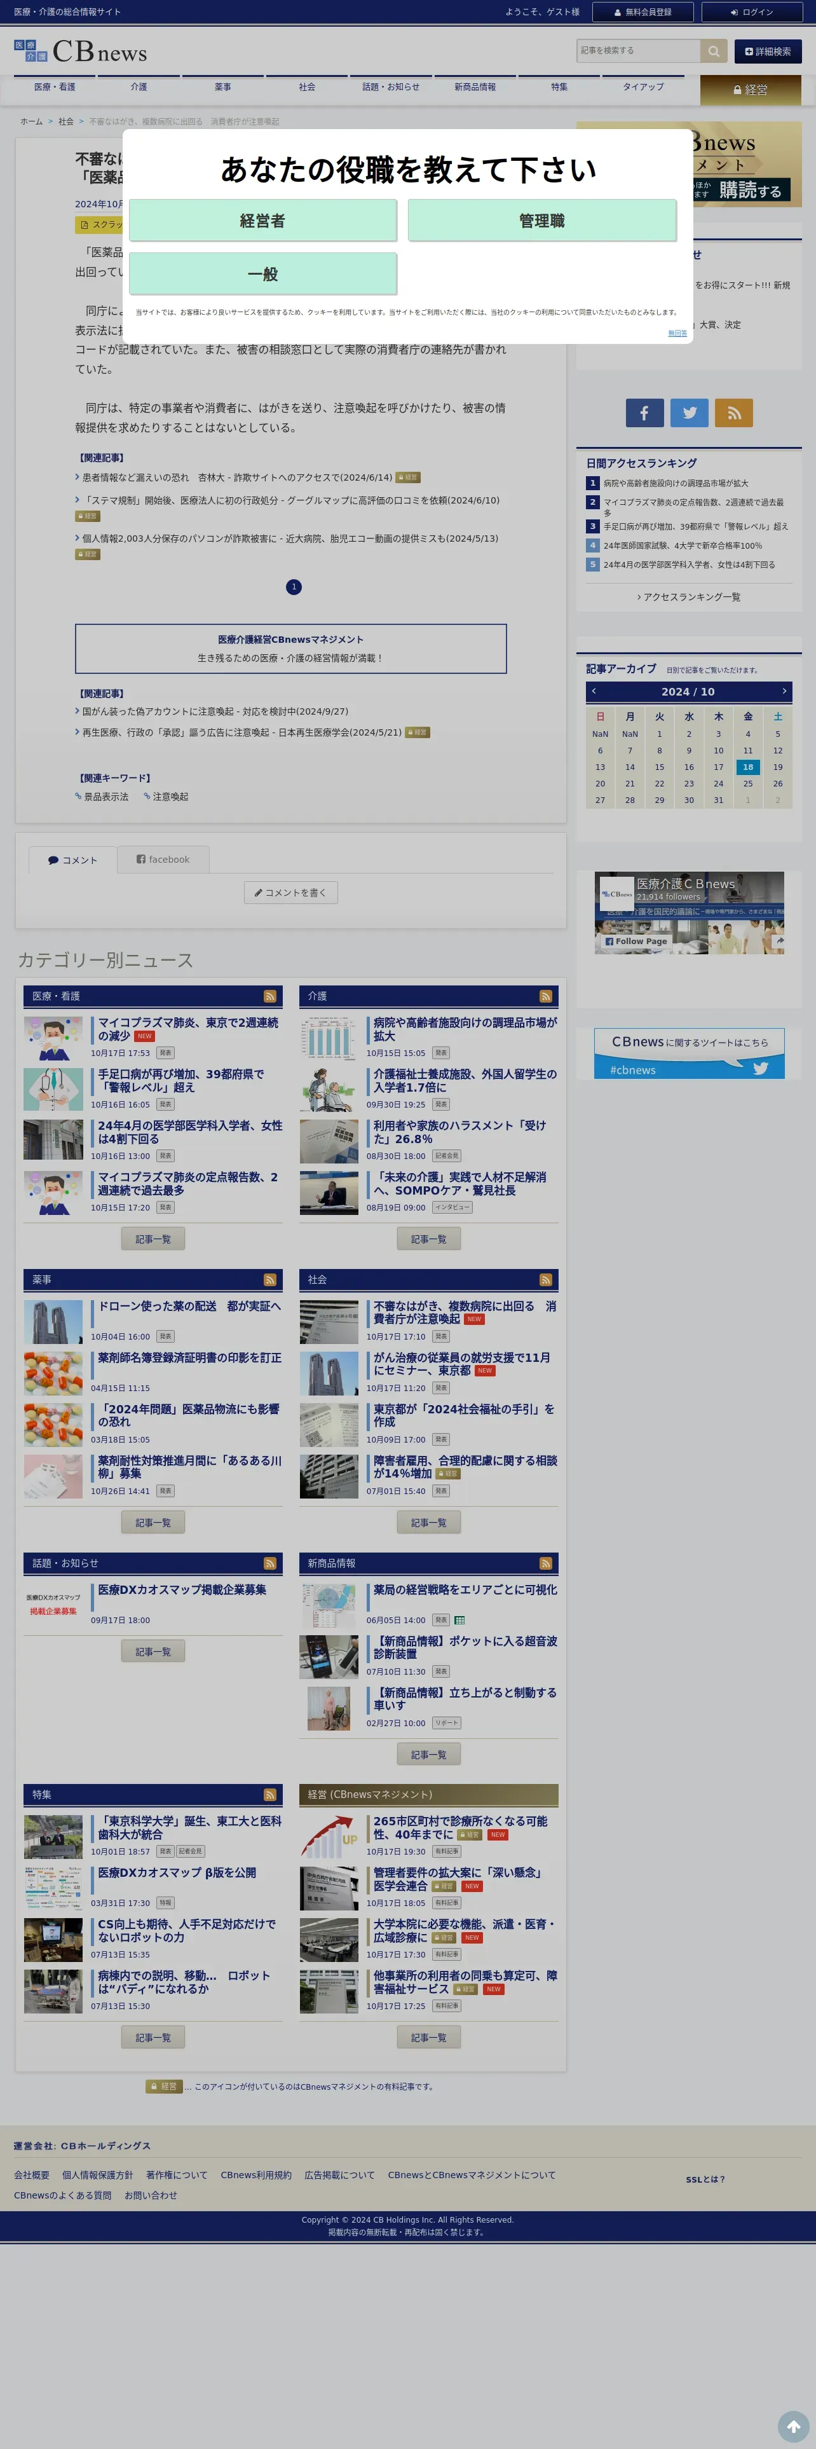Open article ドローン使った薬の配送 都が実証へ
816x2449 pixels.
coord(189,1307)
